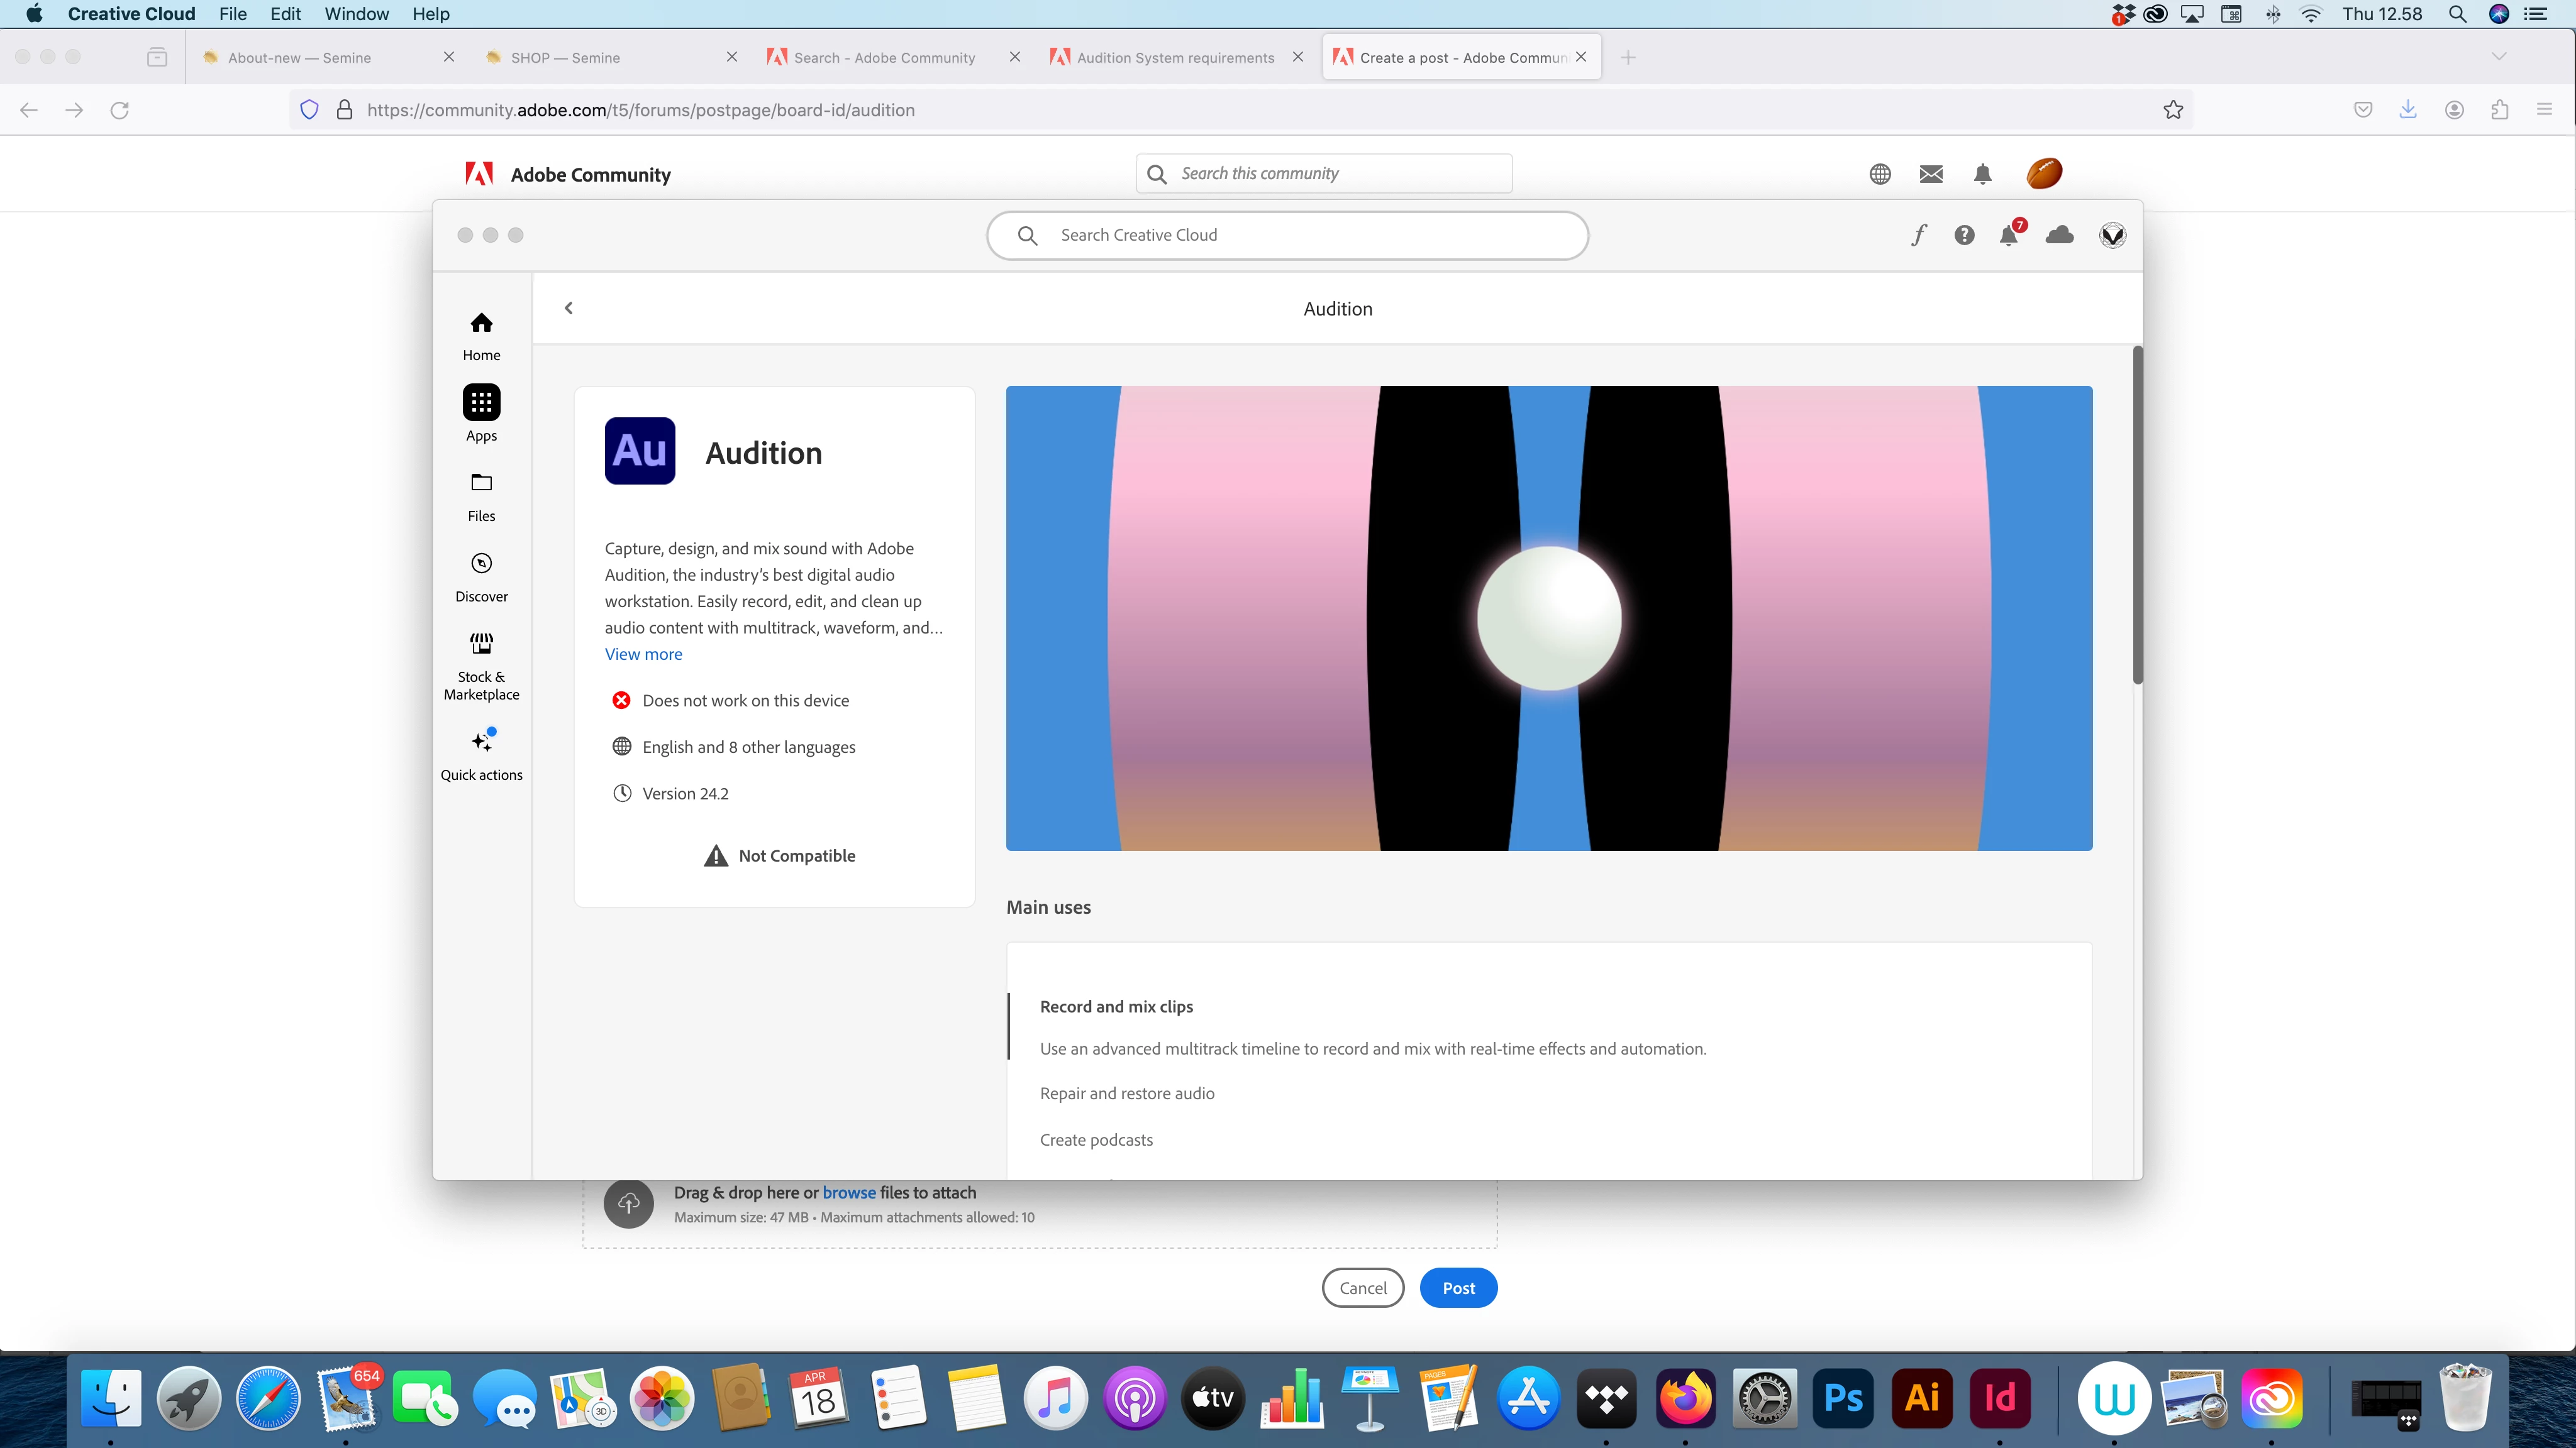The image size is (2576, 1448).
Task: Click the Cancel button
Action: [1362, 1288]
